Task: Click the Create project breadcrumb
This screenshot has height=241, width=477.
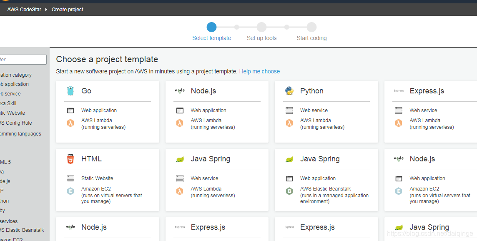Action: (x=68, y=10)
